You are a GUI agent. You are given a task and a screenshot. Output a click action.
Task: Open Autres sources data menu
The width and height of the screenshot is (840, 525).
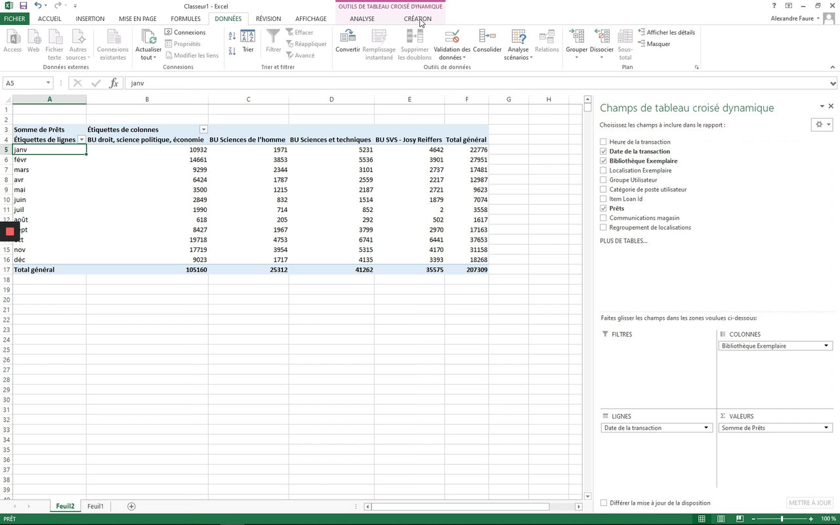pos(77,44)
